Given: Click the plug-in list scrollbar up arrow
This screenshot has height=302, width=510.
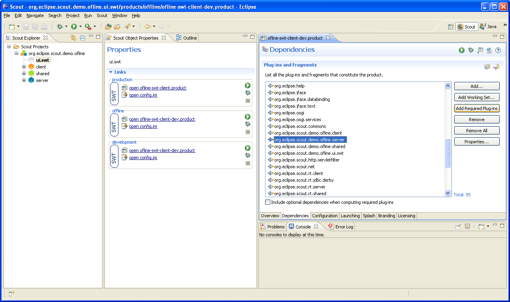Looking at the screenshot, I should (x=448, y=85).
